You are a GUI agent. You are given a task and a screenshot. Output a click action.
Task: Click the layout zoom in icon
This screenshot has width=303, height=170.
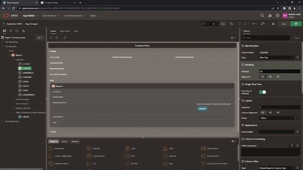(x=57, y=38)
